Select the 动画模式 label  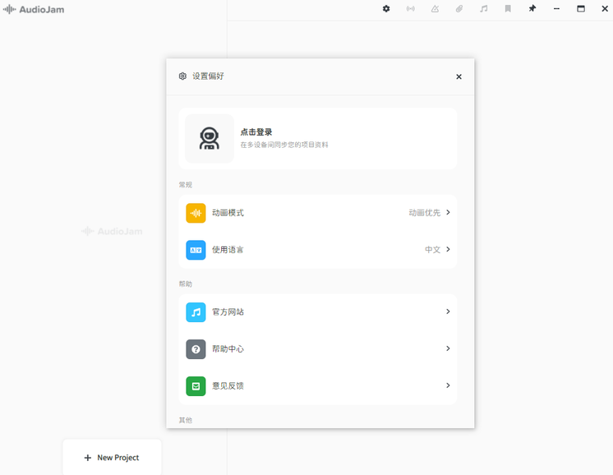(x=228, y=213)
